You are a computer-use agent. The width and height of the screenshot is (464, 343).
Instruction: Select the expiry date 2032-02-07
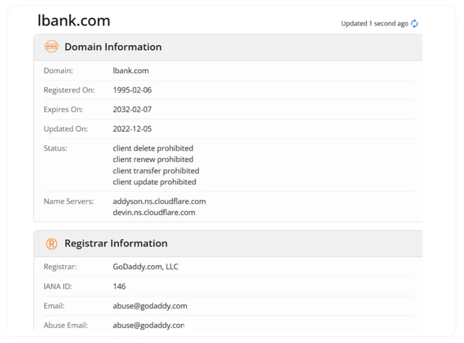132,109
